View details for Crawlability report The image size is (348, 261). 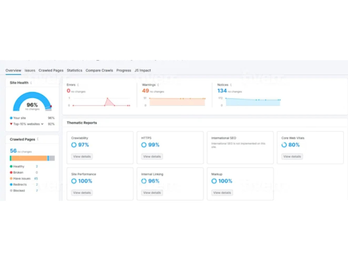coord(82,157)
